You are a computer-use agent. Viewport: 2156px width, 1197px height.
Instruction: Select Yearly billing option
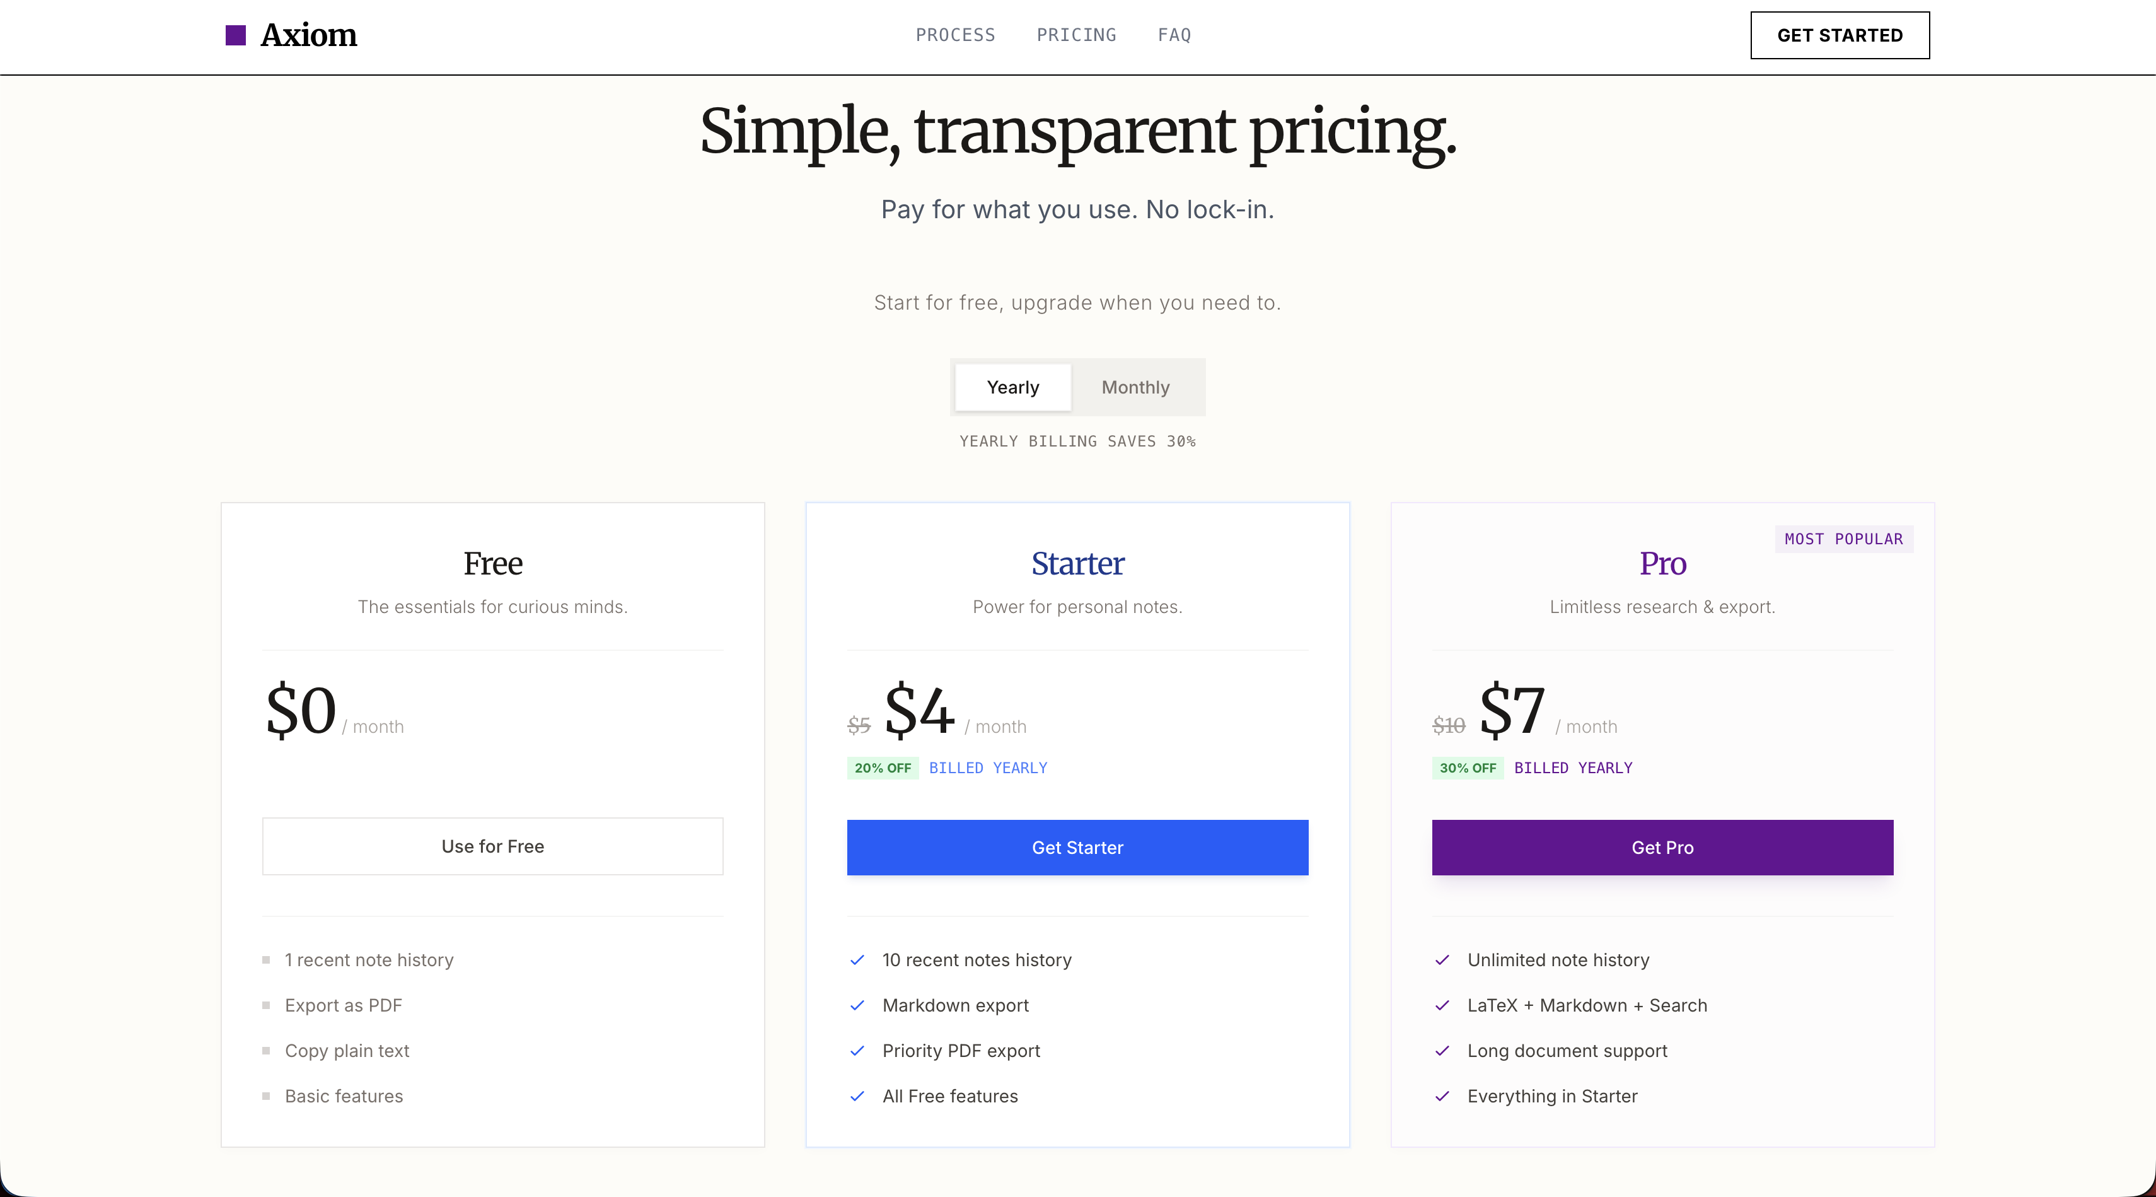(1012, 387)
